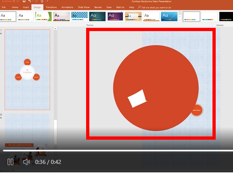Switch to the Slide Show tab
The image size is (233, 174).
(x=84, y=7)
